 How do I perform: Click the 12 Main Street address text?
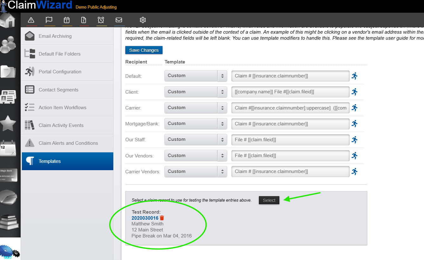[147, 230]
